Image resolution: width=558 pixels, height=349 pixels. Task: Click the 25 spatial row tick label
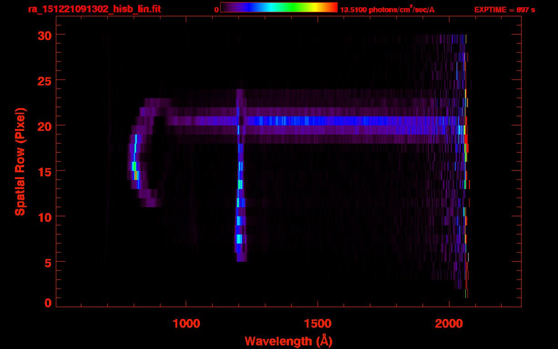[45, 80]
